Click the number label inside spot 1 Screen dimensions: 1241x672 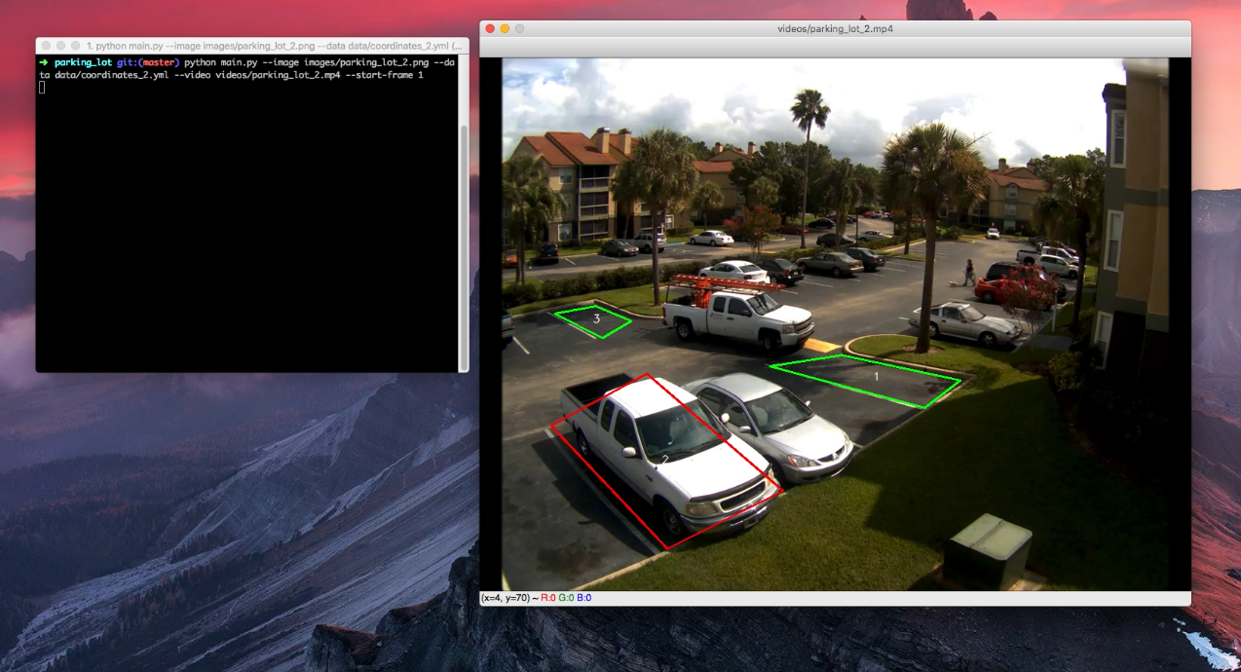coord(876,375)
